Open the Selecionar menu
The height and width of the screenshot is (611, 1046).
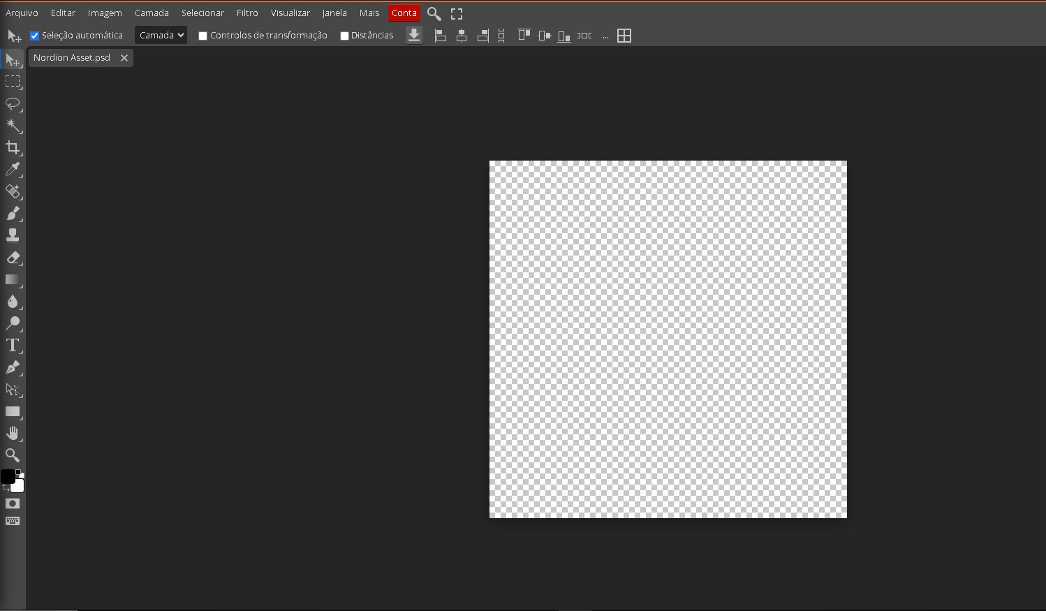pyautogui.click(x=202, y=13)
